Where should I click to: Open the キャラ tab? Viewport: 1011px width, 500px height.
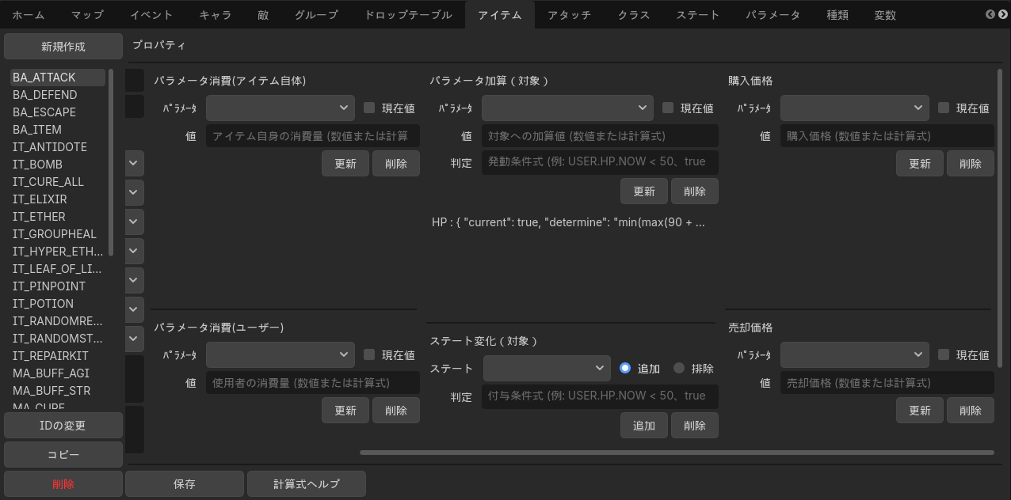point(216,15)
